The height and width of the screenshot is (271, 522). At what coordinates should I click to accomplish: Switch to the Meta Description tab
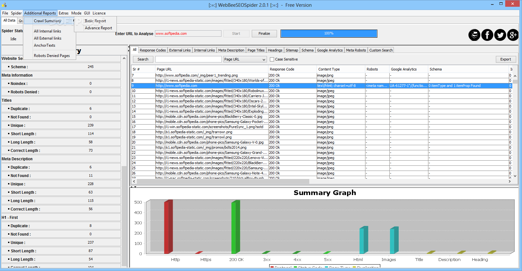(231, 50)
